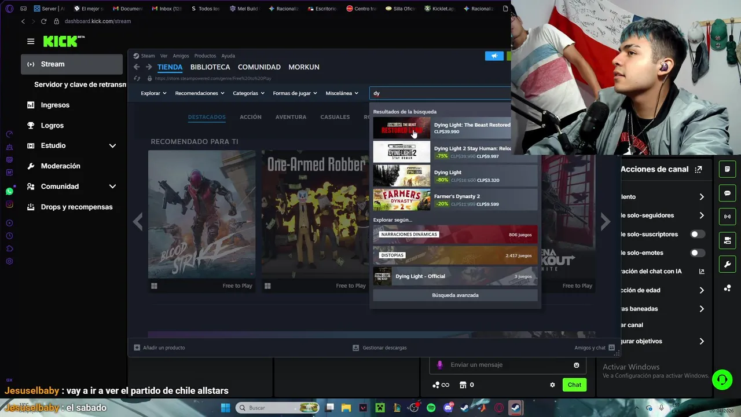Open Spotify from the taskbar
741x417 pixels.
(x=431, y=408)
